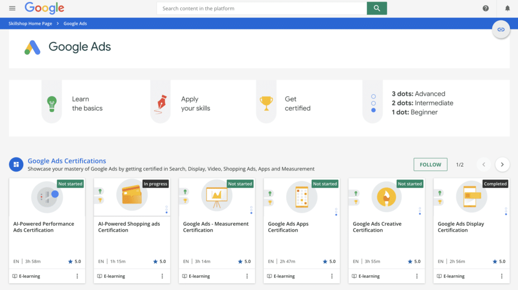Click Not started badge on Creative Certification card
Viewport: 518px width, 290px height.
coord(410,184)
